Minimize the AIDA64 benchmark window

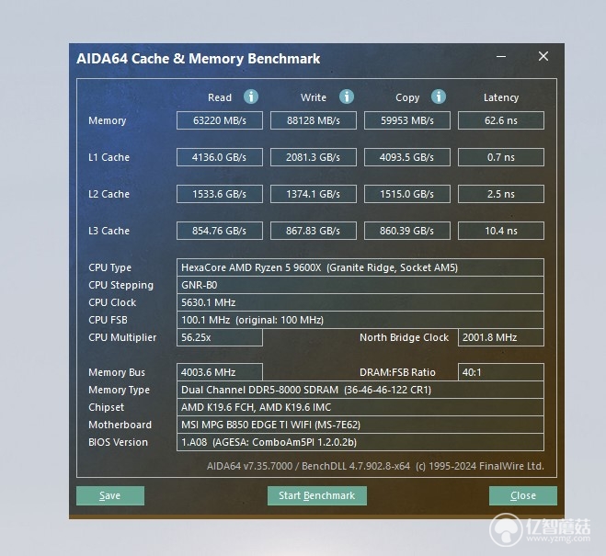(x=501, y=57)
